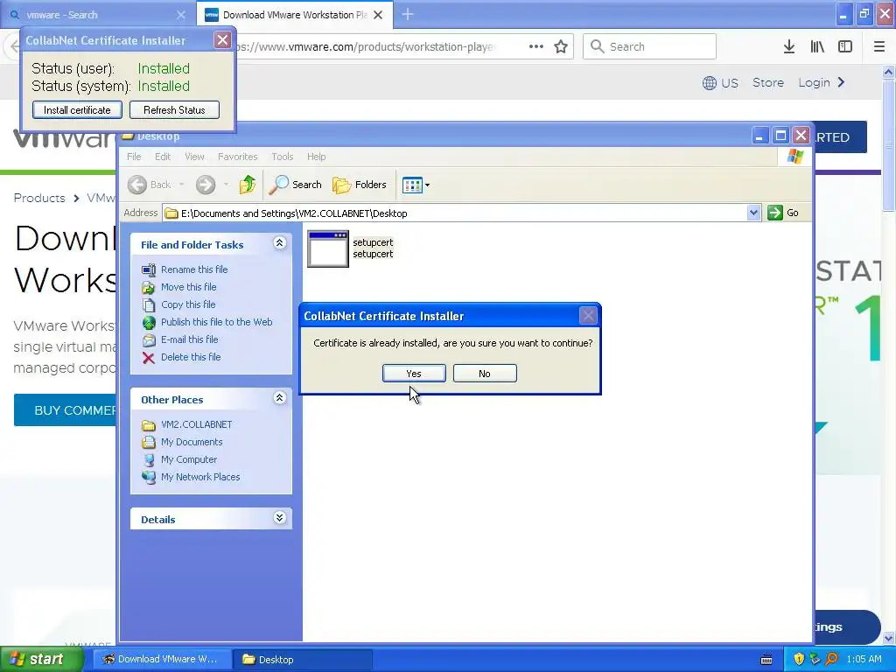Collapse the Other Places panel

coord(279,398)
